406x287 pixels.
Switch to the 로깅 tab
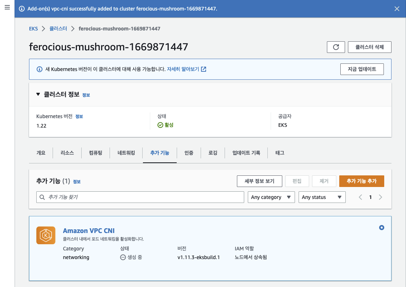pos(213,153)
